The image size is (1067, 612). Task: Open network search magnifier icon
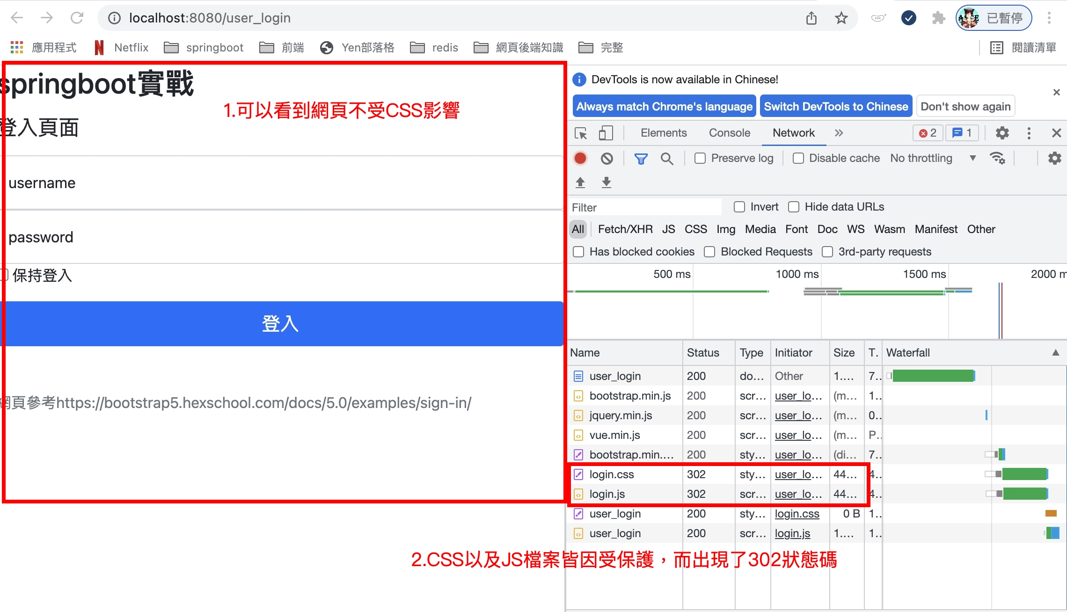coord(667,159)
